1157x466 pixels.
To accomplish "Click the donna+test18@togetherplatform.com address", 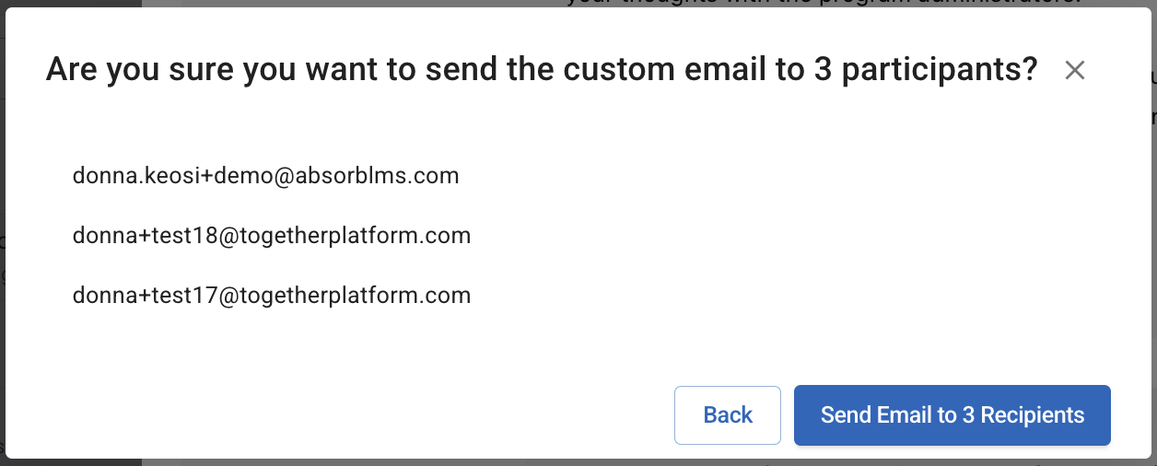I will 272,236.
